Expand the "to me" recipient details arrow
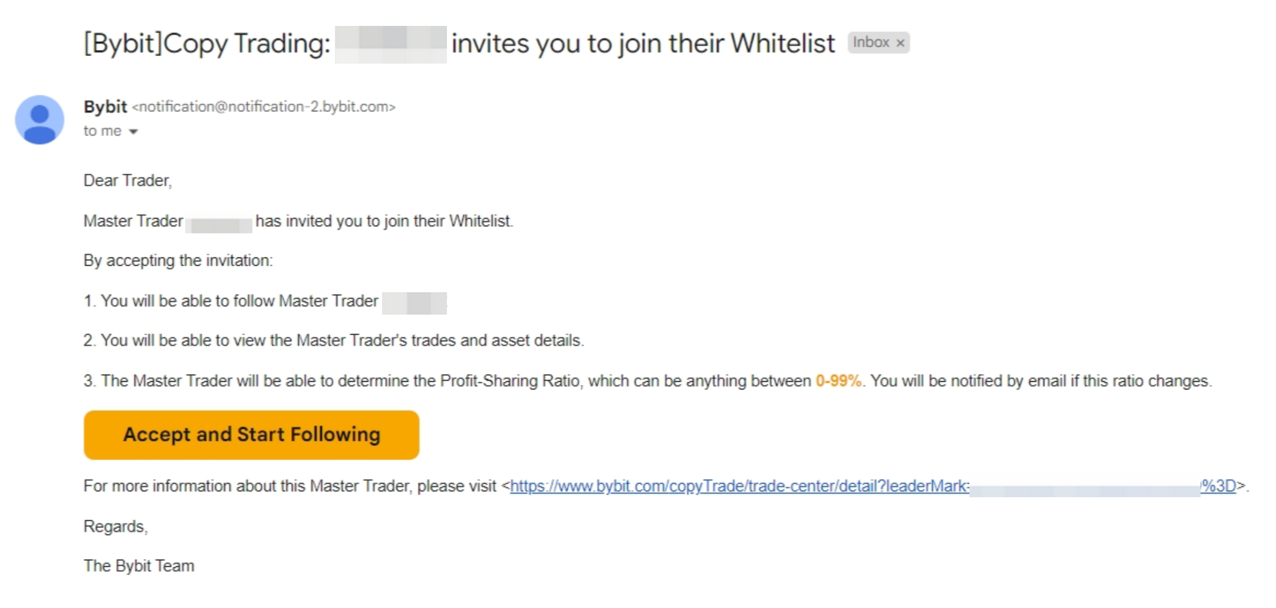This screenshot has width=1276, height=608. pos(133,131)
